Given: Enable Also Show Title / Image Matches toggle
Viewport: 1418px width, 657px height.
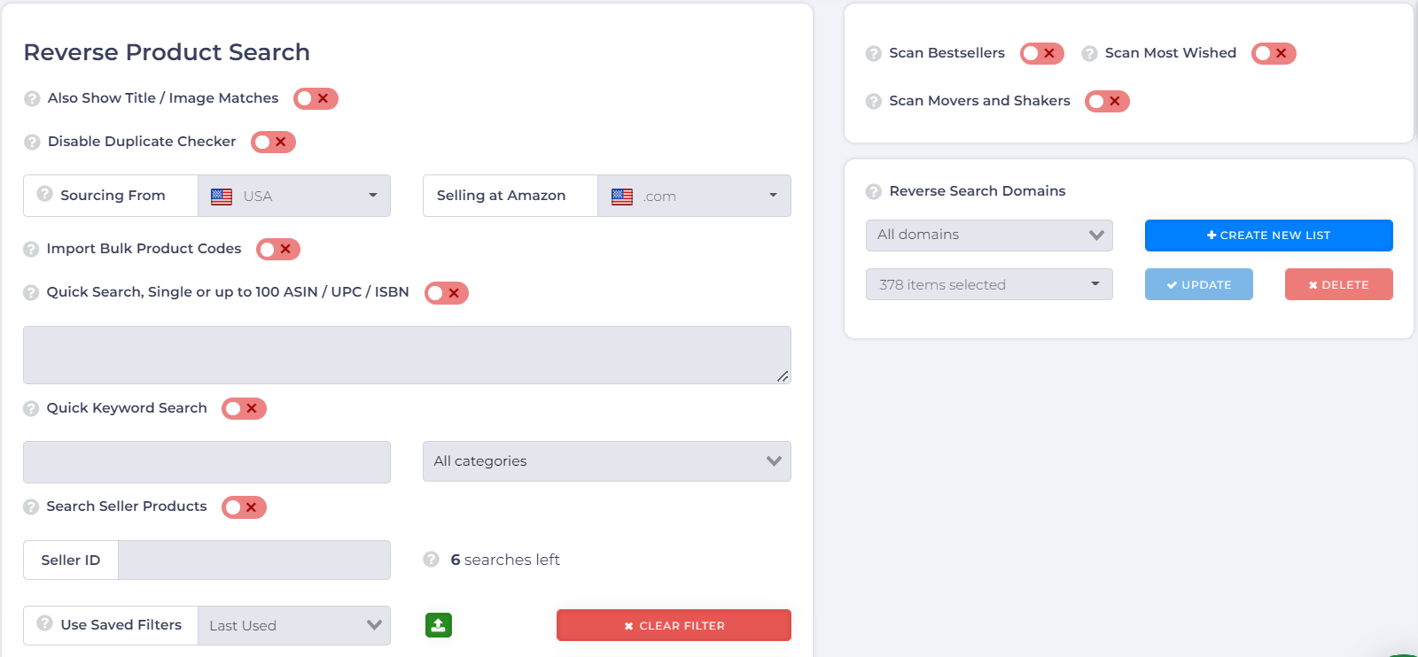Looking at the screenshot, I should click(x=316, y=98).
